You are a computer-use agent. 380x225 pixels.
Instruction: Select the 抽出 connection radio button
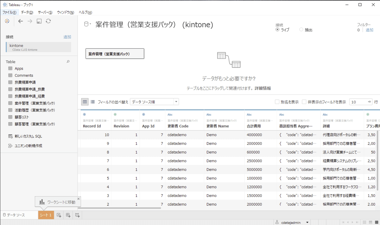point(301,30)
